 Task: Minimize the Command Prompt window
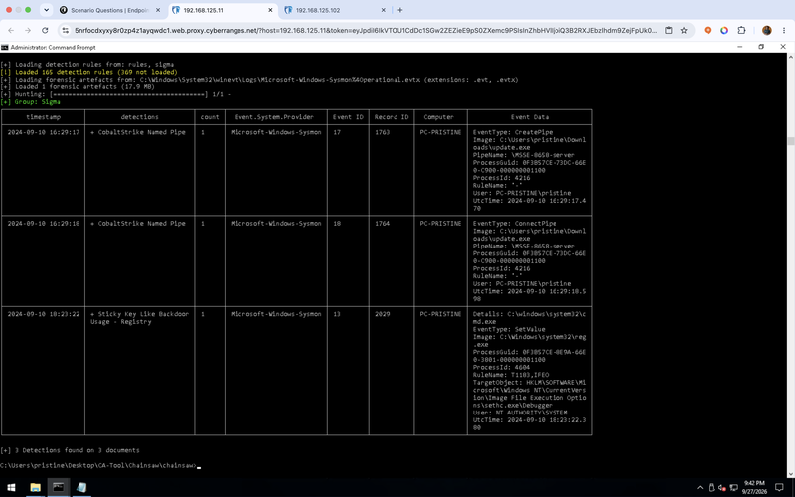739,47
